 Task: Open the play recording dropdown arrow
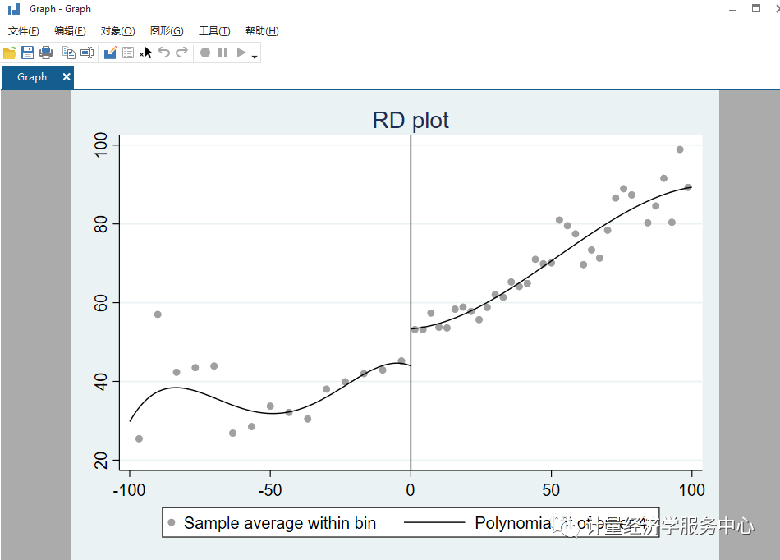click(x=254, y=54)
